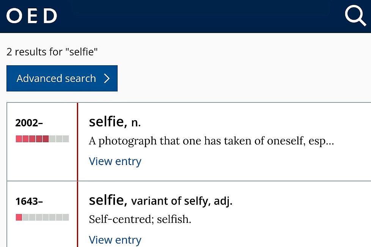This screenshot has height=247, width=371.
Task: Click the 1643– first-use date
Action: point(29,201)
